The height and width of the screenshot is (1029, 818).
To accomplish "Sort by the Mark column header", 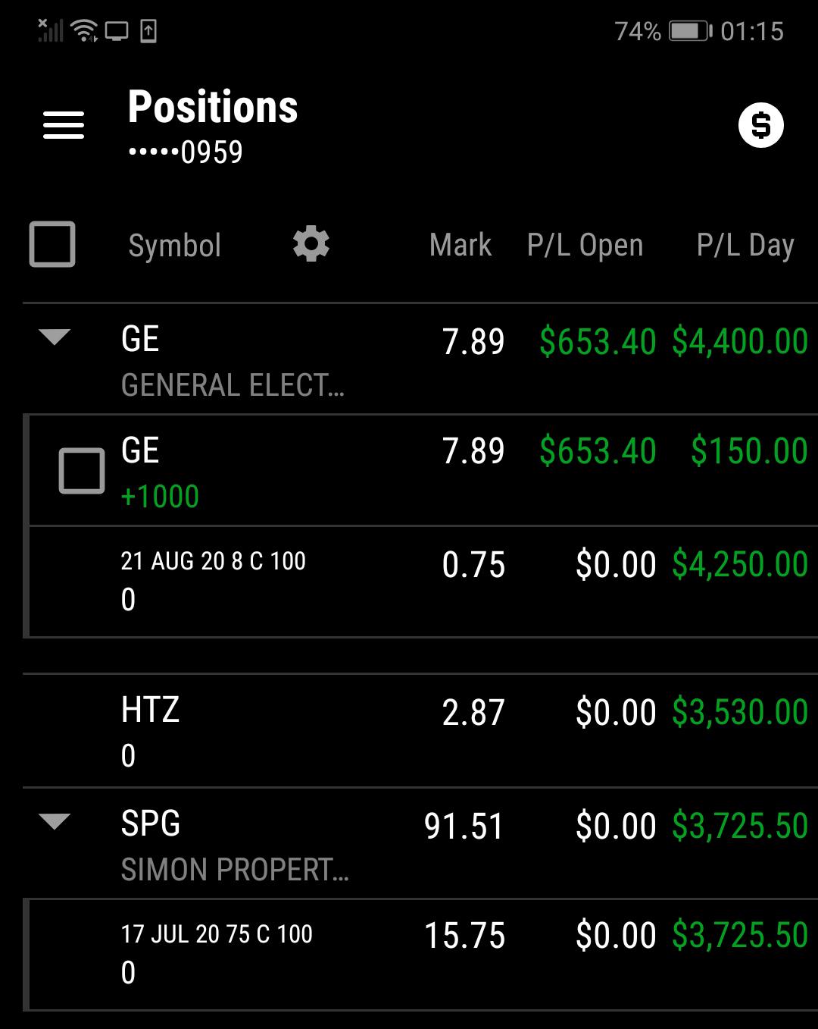I will [461, 245].
